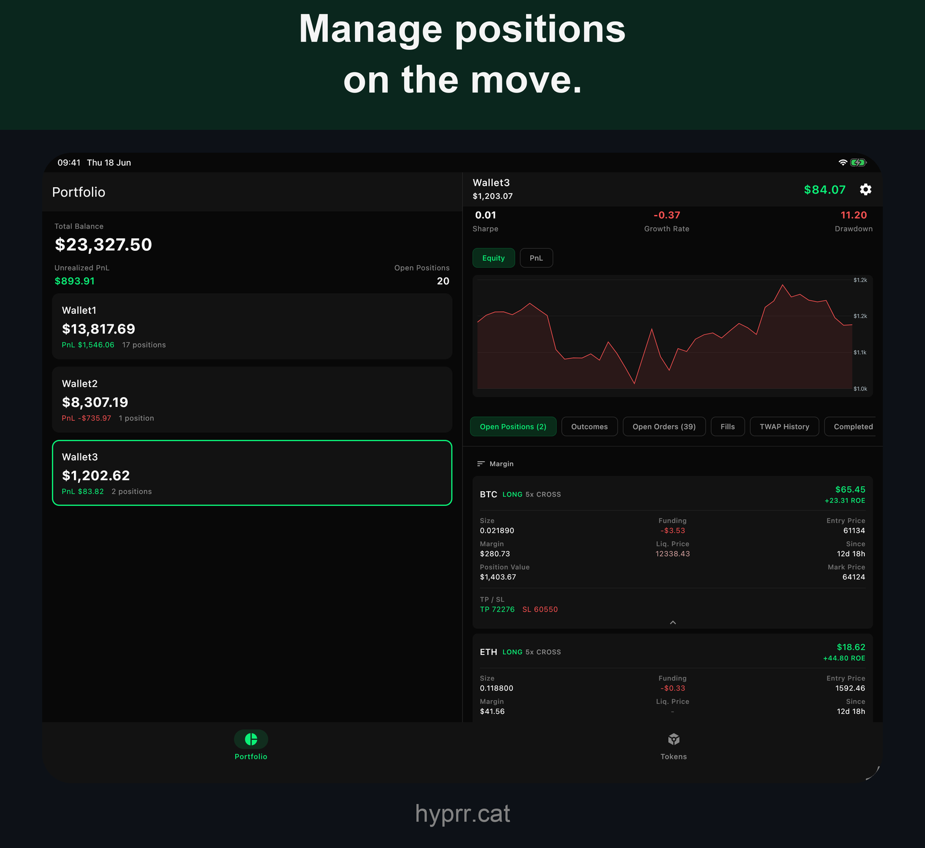Tap the Portfolio pie chart icon
The image size is (925, 848).
(251, 739)
